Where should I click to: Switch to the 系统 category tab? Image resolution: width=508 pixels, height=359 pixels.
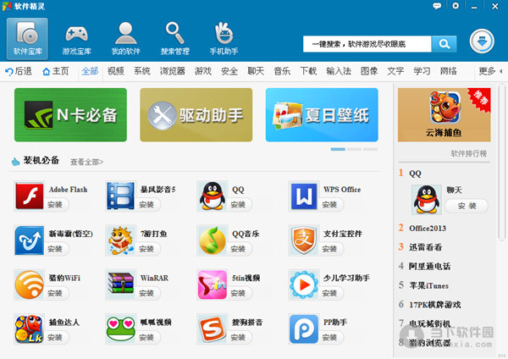142,71
